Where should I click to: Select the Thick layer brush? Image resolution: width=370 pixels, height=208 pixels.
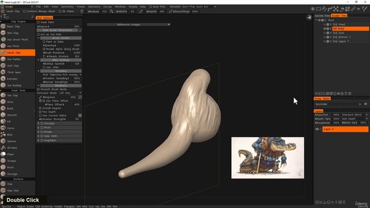click(x=17, y=72)
